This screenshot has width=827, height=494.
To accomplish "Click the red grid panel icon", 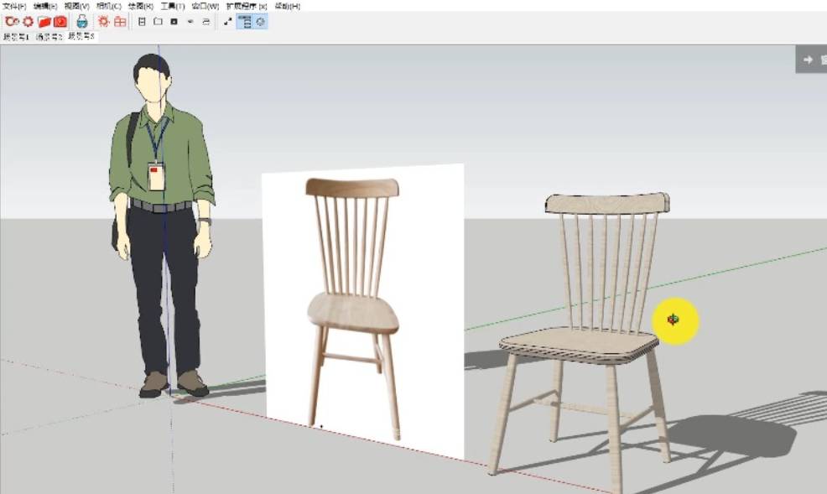I will tap(120, 22).
